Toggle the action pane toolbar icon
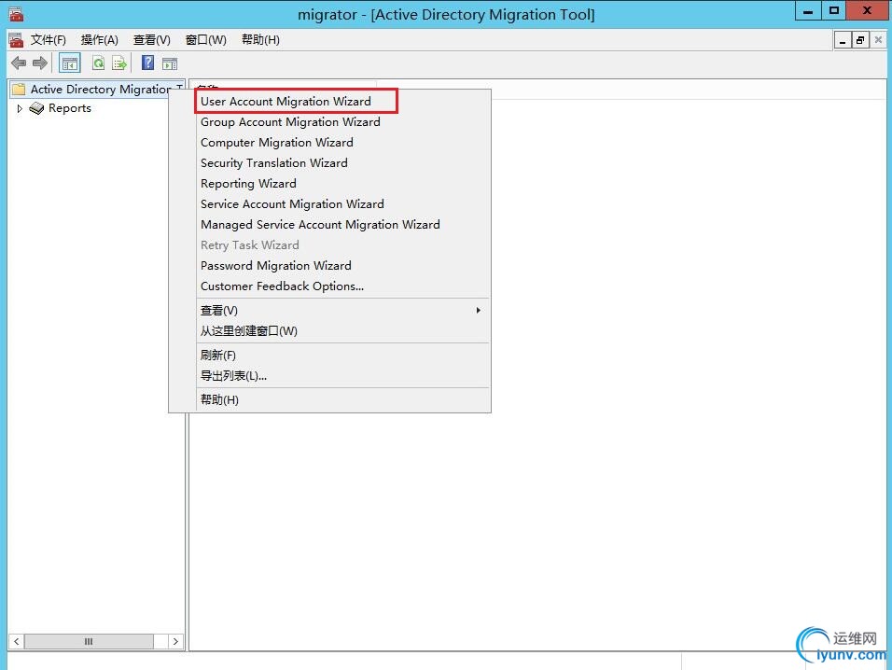This screenshot has width=892, height=670. [x=170, y=63]
